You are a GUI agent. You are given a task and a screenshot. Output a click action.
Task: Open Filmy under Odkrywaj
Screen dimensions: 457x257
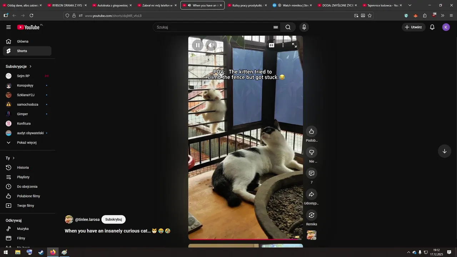27,238
